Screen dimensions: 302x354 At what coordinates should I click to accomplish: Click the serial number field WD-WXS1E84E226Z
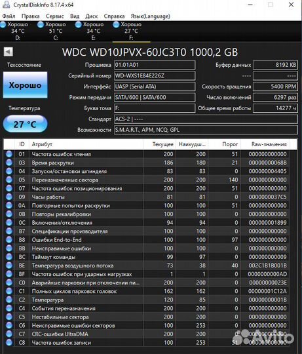pos(155,76)
